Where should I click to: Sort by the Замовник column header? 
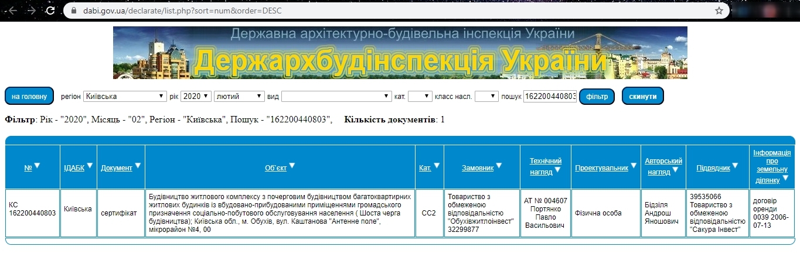[x=478, y=167]
